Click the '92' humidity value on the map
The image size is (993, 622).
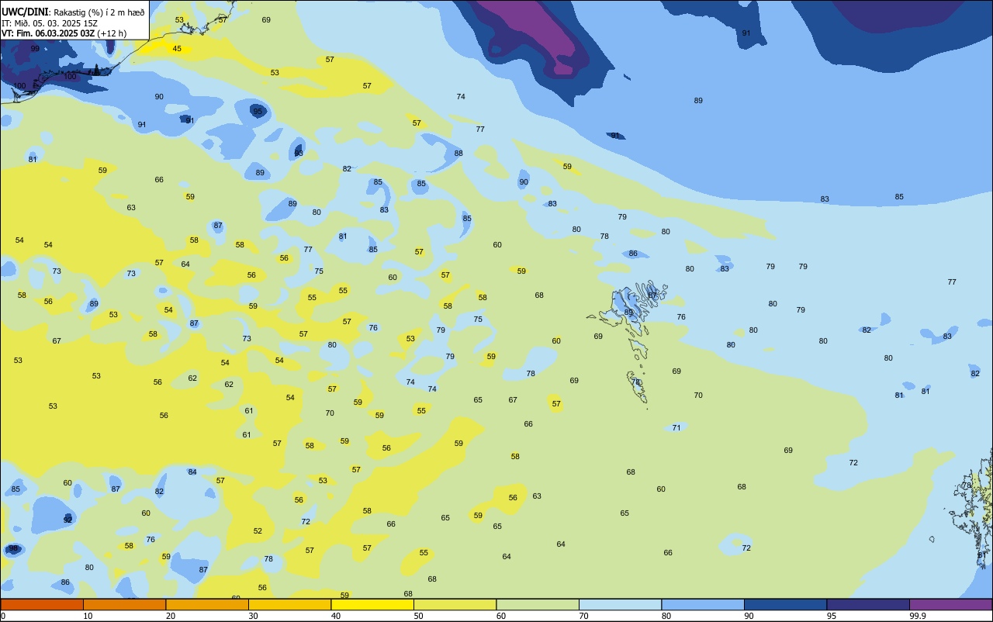68,520
